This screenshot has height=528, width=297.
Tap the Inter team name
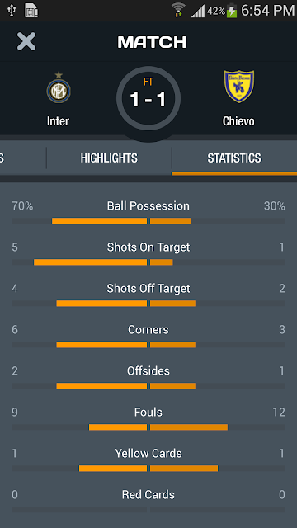59,121
